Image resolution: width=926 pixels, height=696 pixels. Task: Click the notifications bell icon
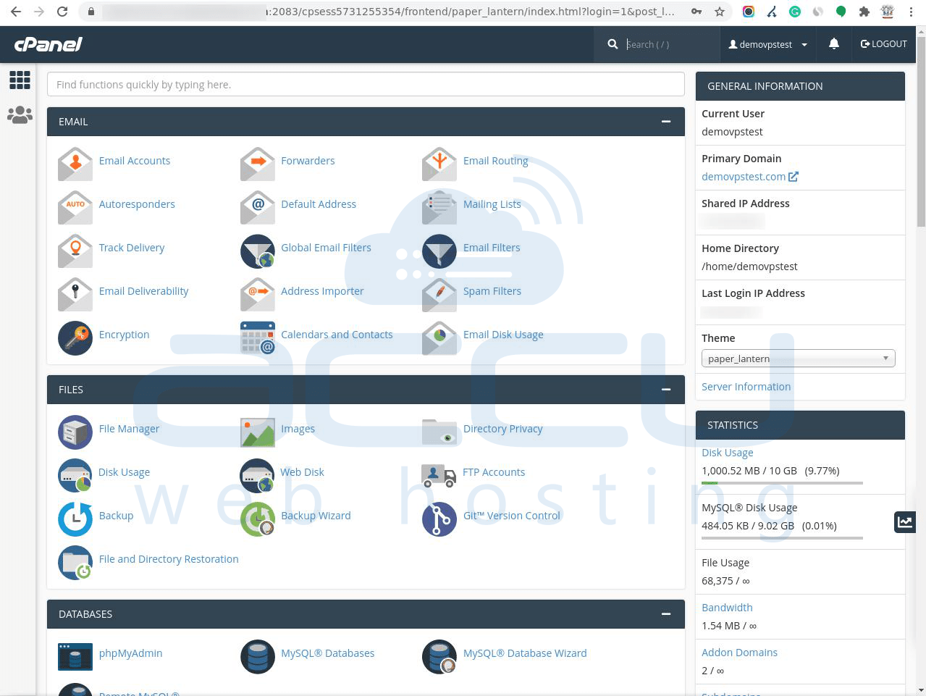click(834, 44)
